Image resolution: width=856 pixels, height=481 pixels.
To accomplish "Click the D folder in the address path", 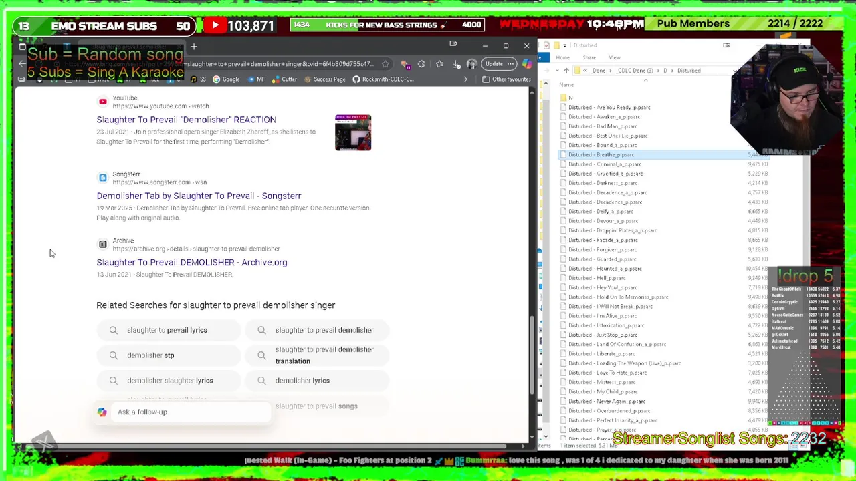I will coord(665,71).
